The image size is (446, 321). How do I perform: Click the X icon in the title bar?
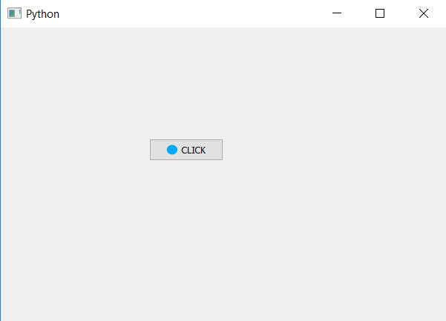(x=424, y=13)
